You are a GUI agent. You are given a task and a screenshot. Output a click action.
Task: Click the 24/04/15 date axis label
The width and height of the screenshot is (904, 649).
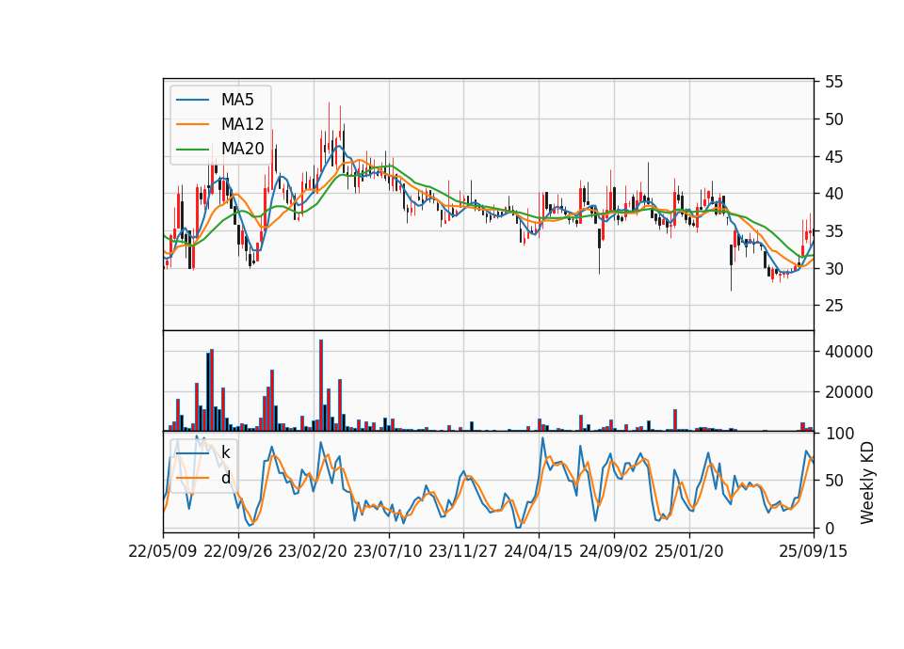click(539, 551)
